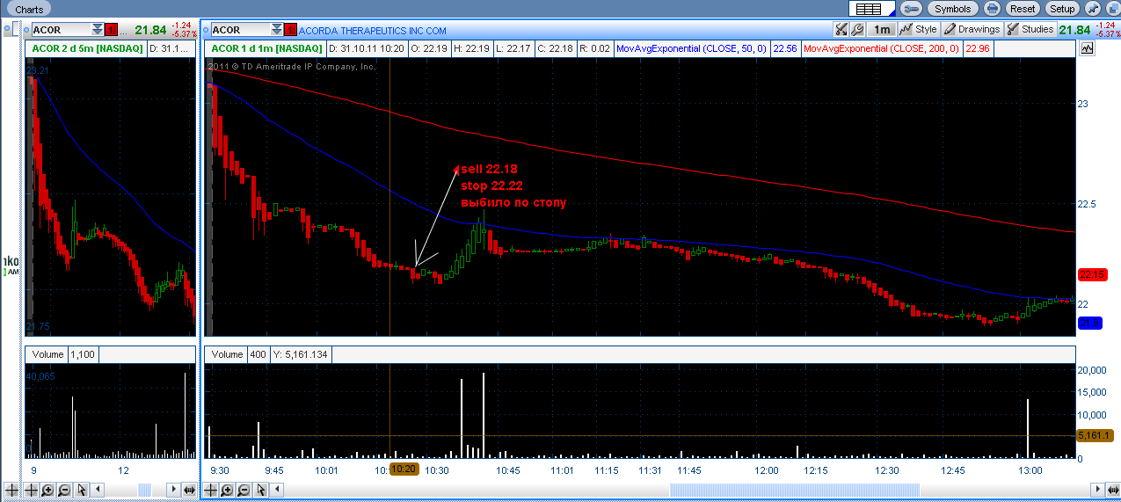This screenshot has width=1121, height=502.
Task: Click the small circle toggle left of the left chart's ACOR field
Action: pyautogui.click(x=25, y=30)
